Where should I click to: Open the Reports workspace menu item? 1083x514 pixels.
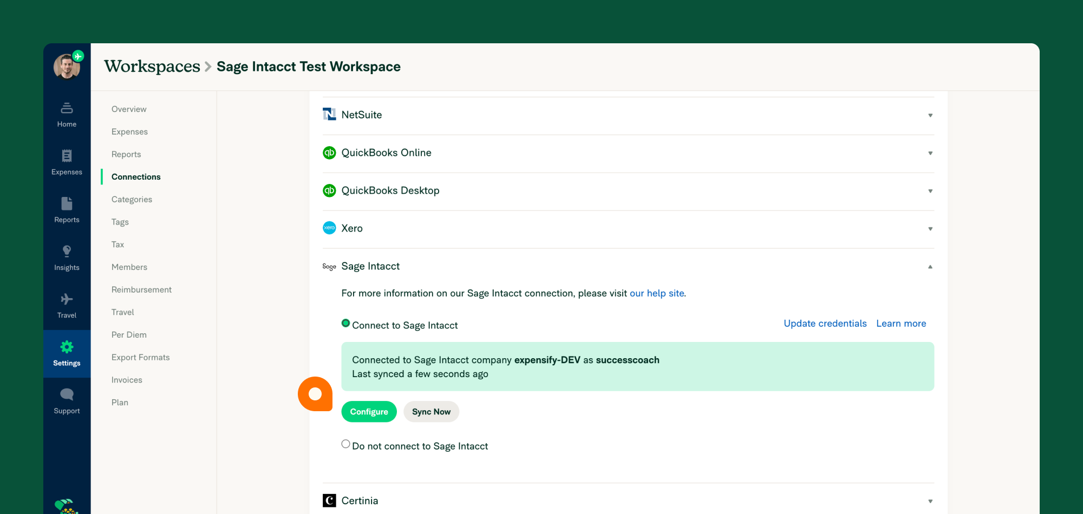point(126,154)
